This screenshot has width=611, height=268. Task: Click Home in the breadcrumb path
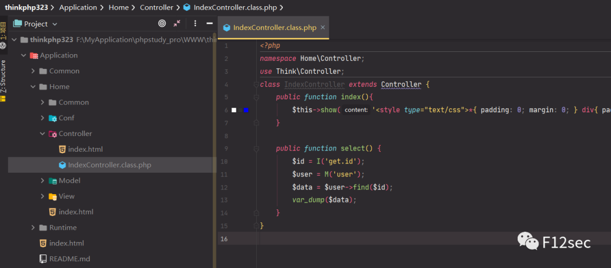click(x=118, y=7)
